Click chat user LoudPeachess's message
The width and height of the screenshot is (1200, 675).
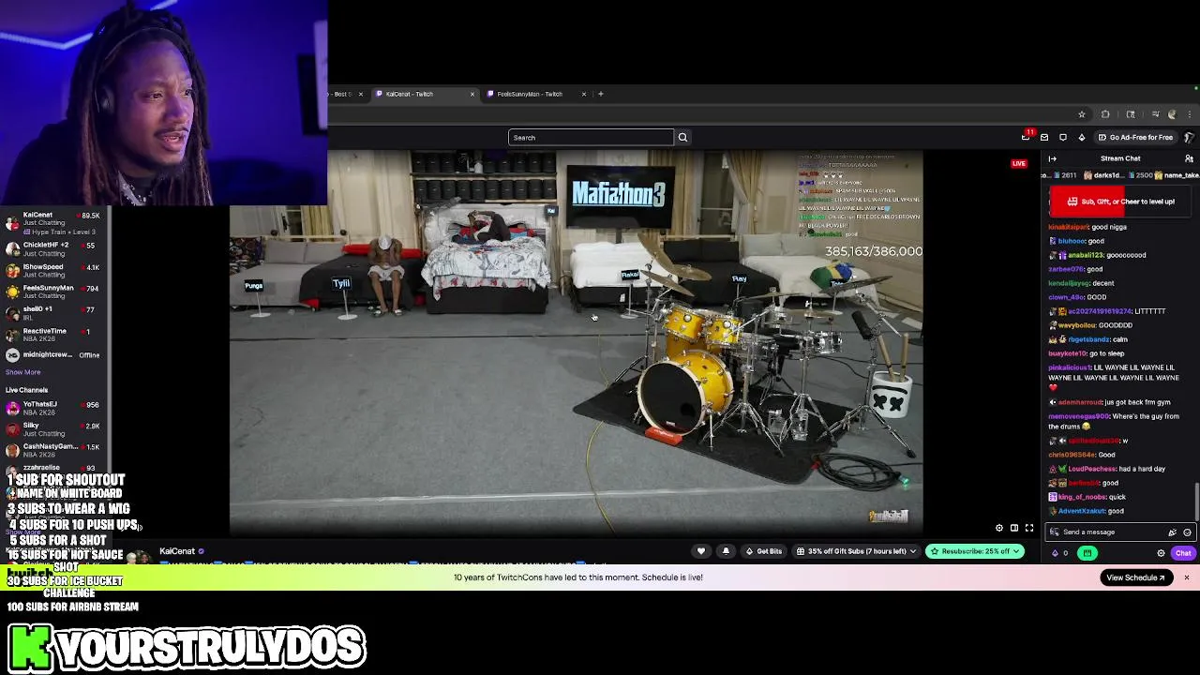[1106, 469]
